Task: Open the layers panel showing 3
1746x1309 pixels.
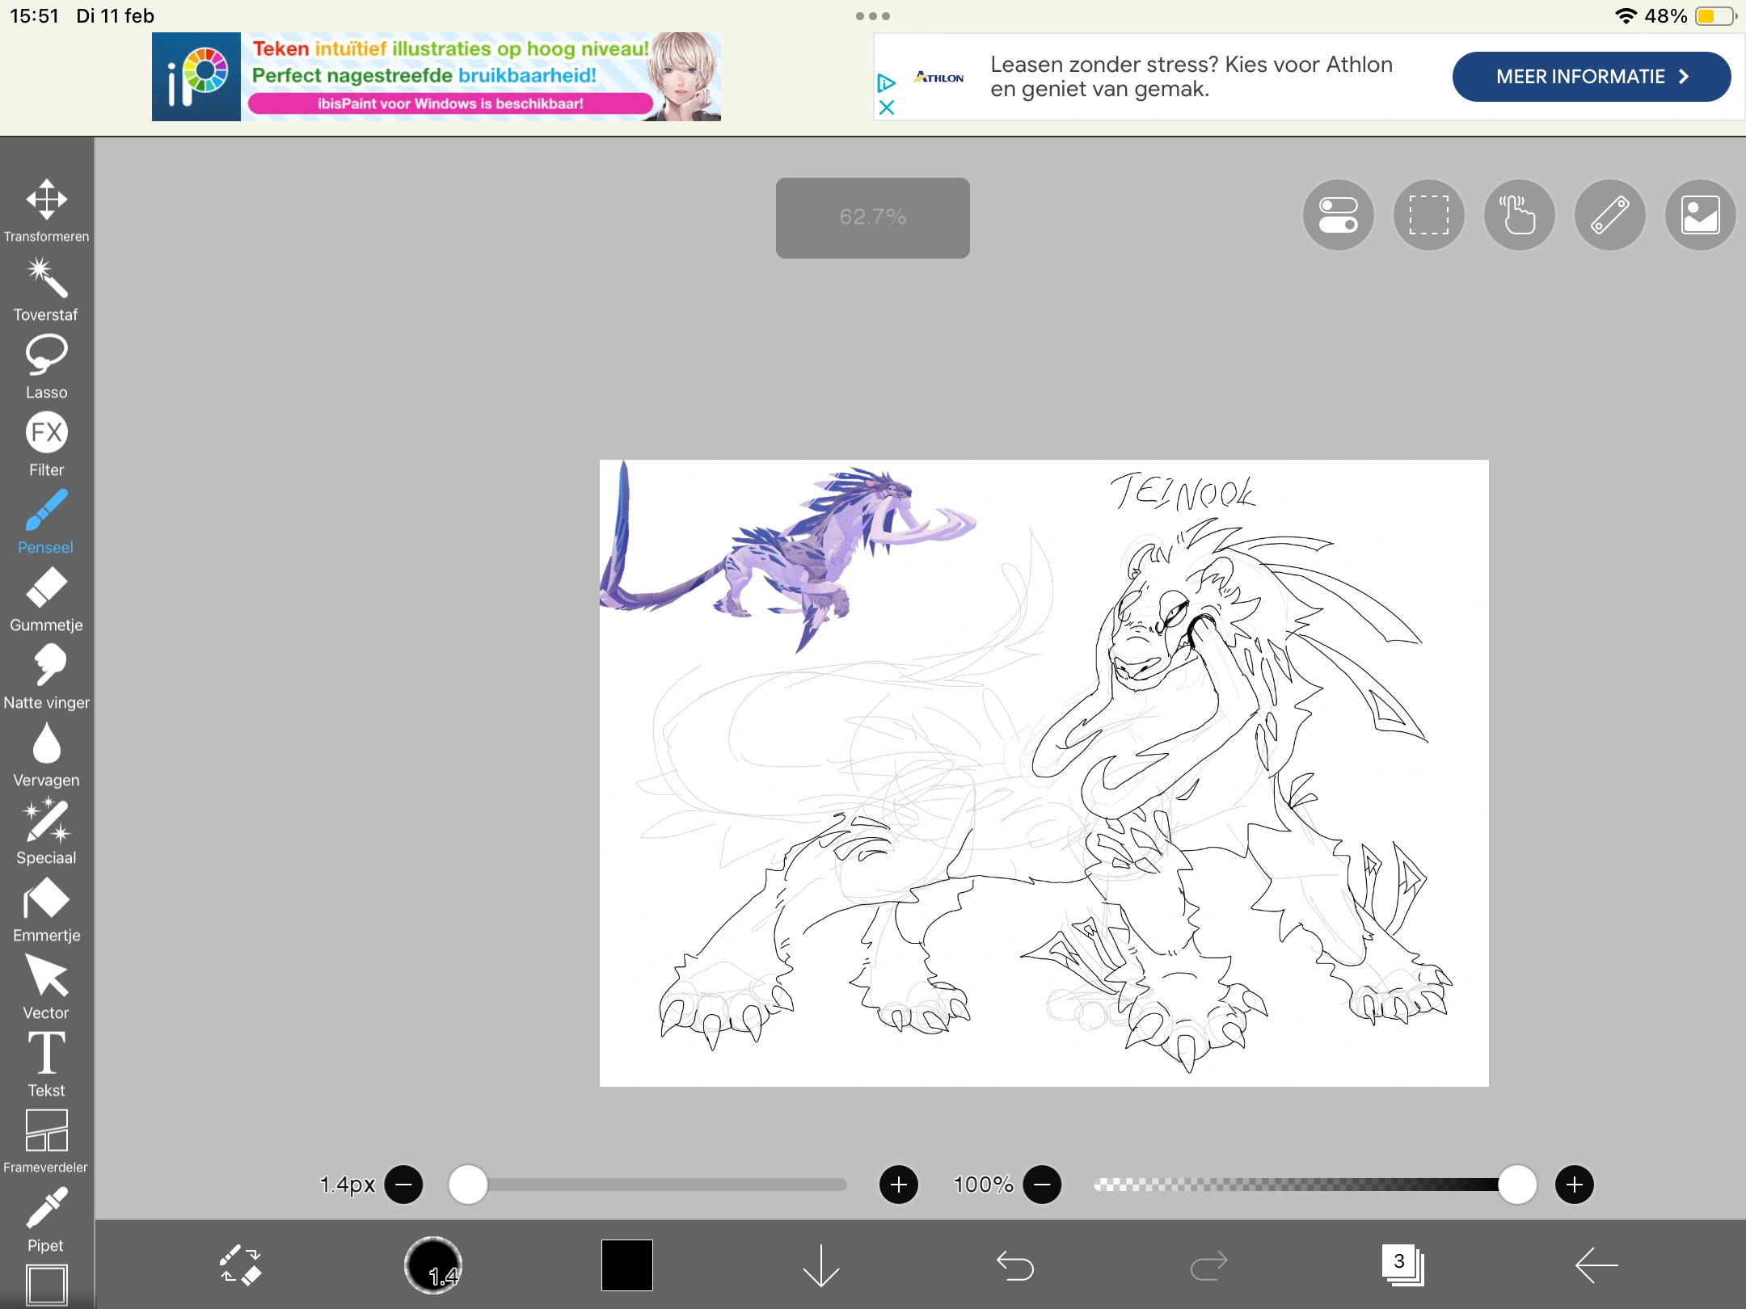Action: click(x=1402, y=1265)
